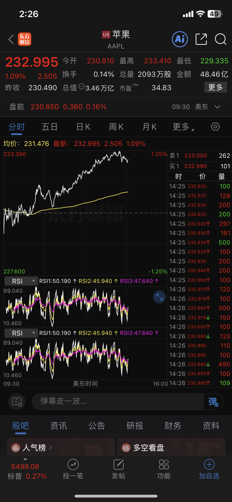Image resolution: width=232 pixels, height=502 pixels.
Task: Switch to 周K chart tab
Action: (x=116, y=127)
